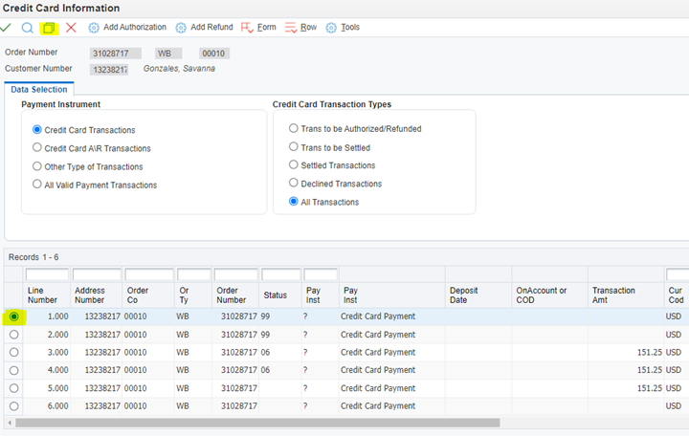Click the scroll left arrow on the grid
Screen dimensions: 689x436
[x=10, y=423]
